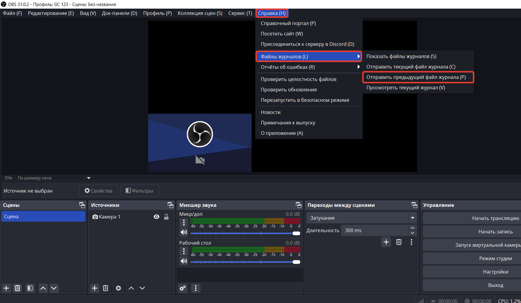The image size is (521, 303).
Task: Adjust the Микр/доп volume slider
Action: [x=243, y=233]
